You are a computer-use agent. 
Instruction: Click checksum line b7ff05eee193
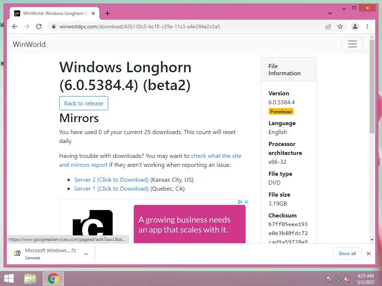click(288, 224)
